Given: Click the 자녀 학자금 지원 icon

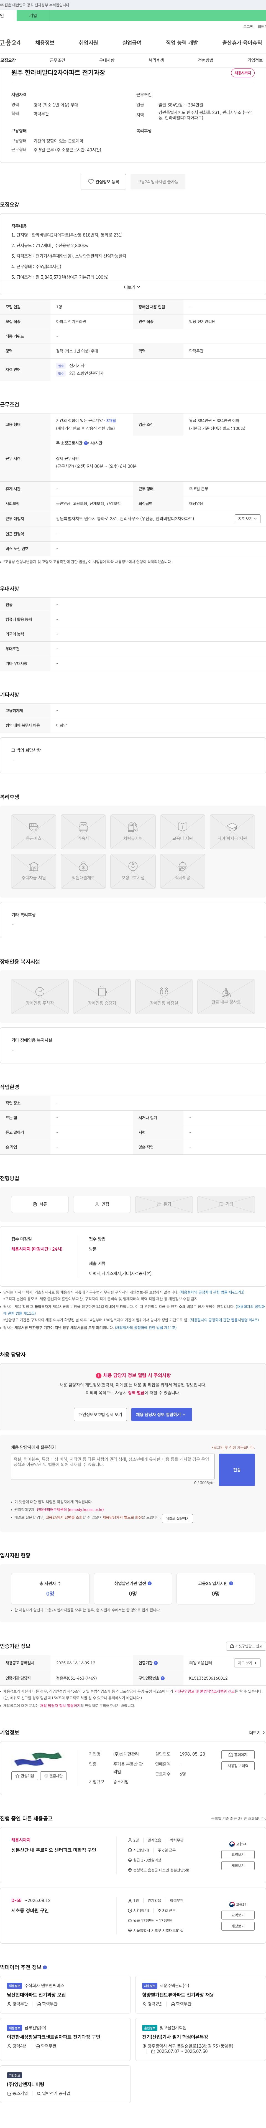Looking at the screenshot, I should (232, 832).
